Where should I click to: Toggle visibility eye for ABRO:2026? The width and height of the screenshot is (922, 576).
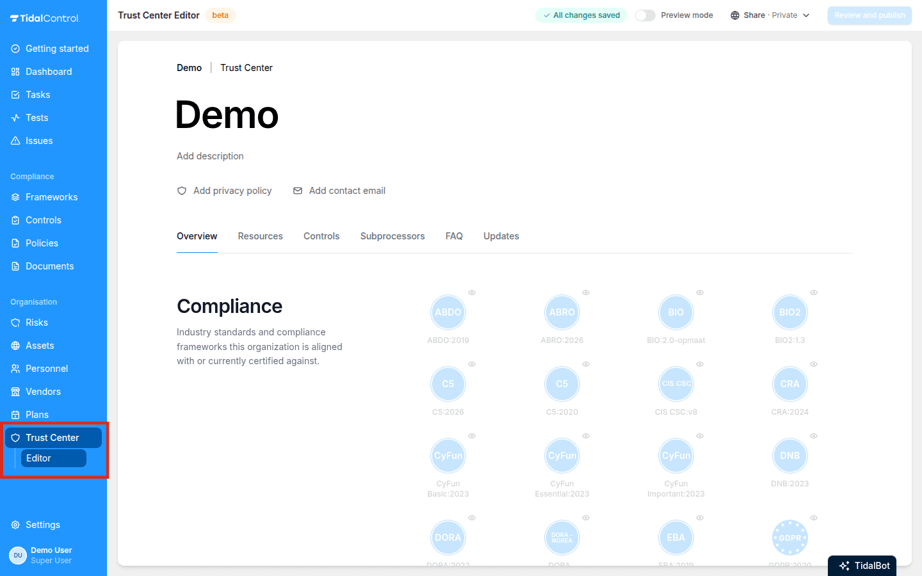(x=586, y=292)
